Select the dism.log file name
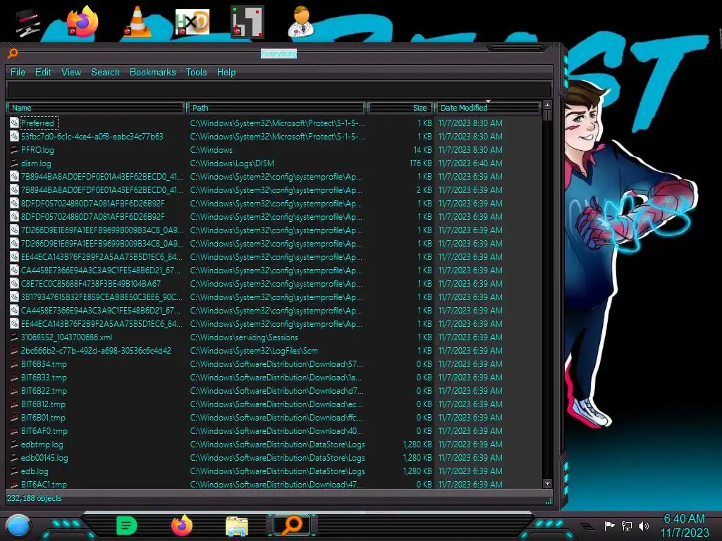 (x=36, y=163)
